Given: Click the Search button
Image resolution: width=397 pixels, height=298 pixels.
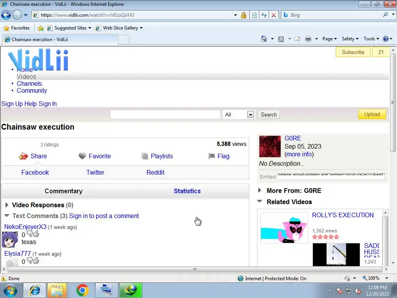Looking at the screenshot, I should pos(269,114).
